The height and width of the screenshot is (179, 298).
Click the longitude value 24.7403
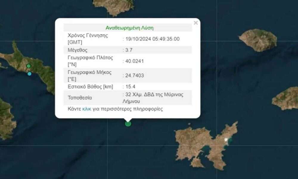point(135,75)
